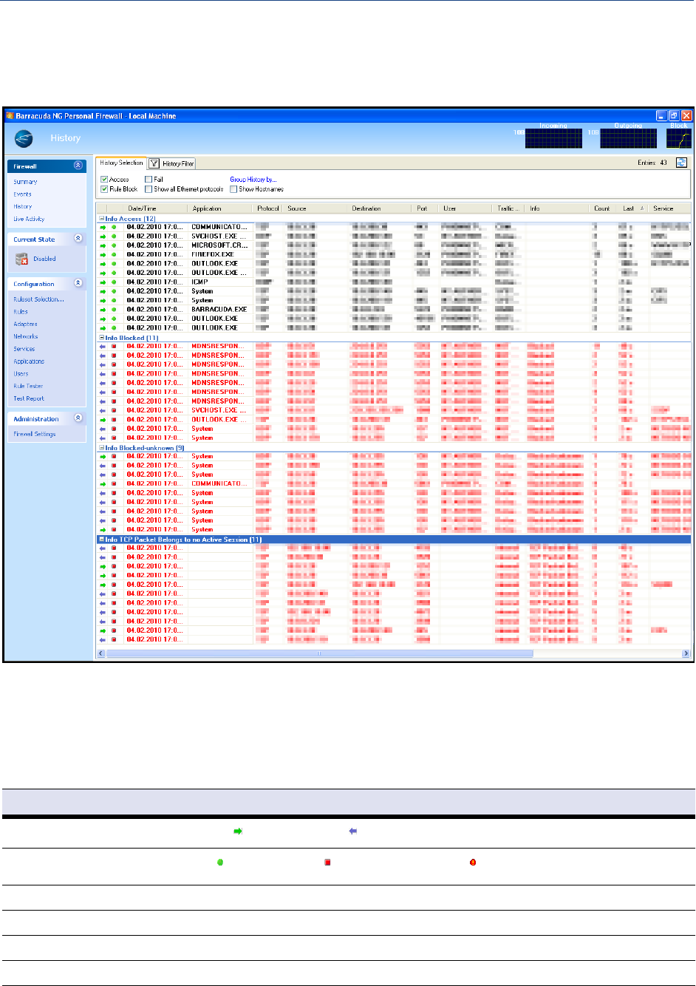Click the Disabled state label
The width and height of the screenshot is (696, 986).
tap(44, 259)
